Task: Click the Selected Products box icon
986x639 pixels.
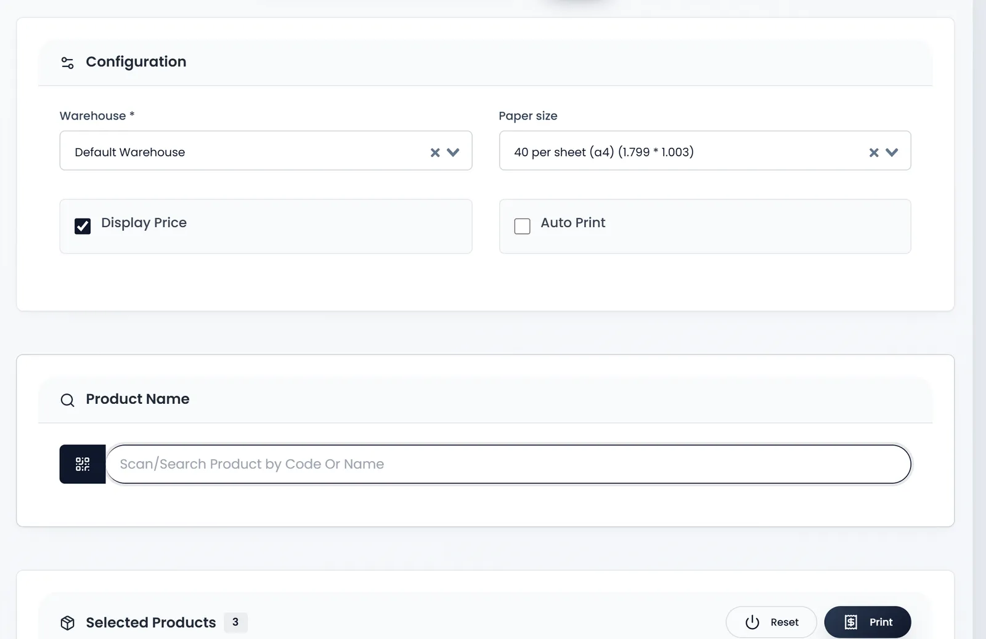Action: click(68, 623)
